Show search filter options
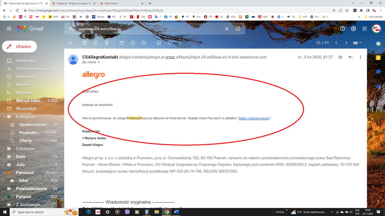This screenshot has width=385, height=216. (238, 29)
